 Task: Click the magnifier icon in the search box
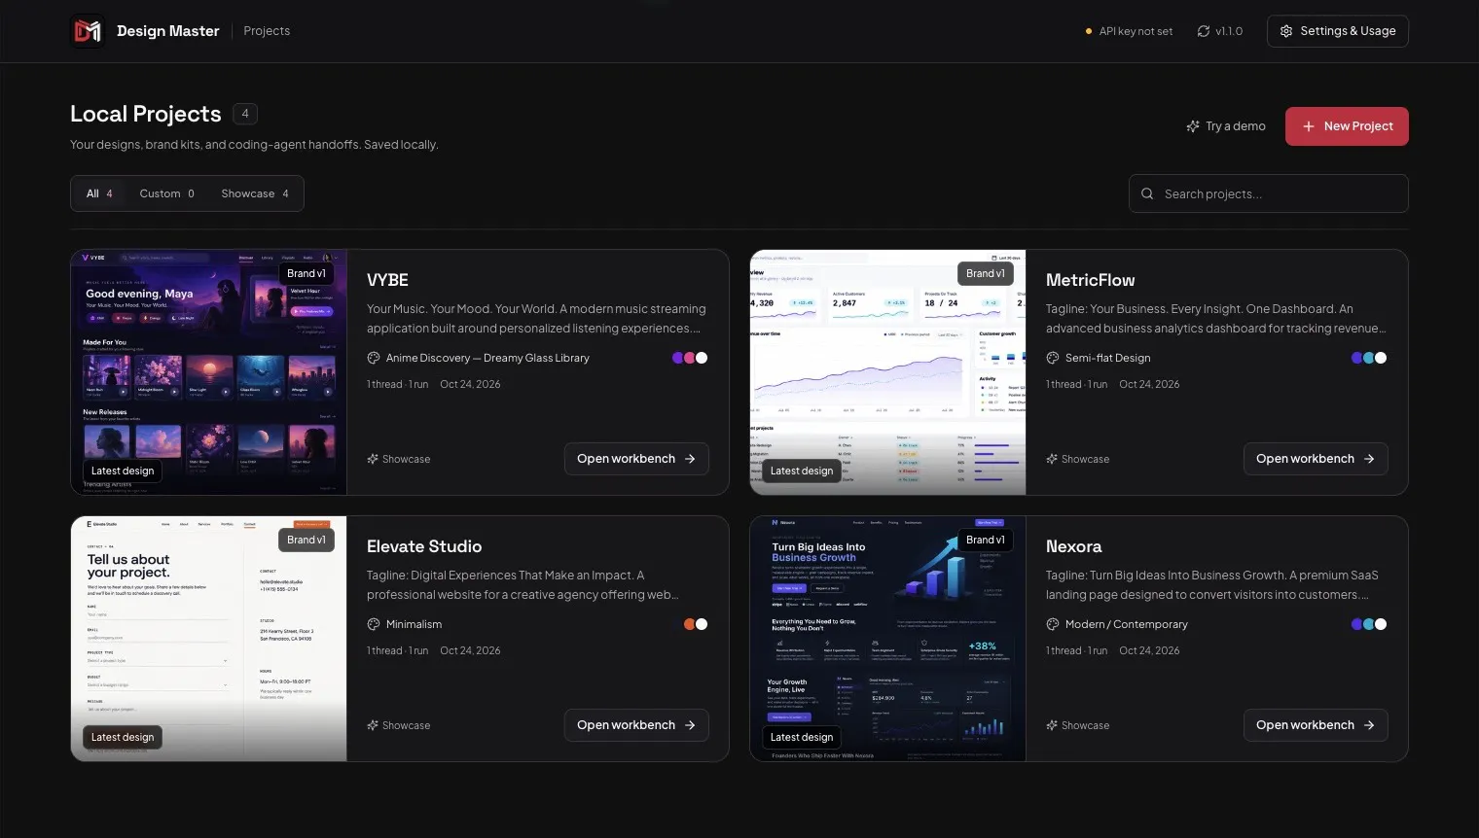(x=1147, y=193)
